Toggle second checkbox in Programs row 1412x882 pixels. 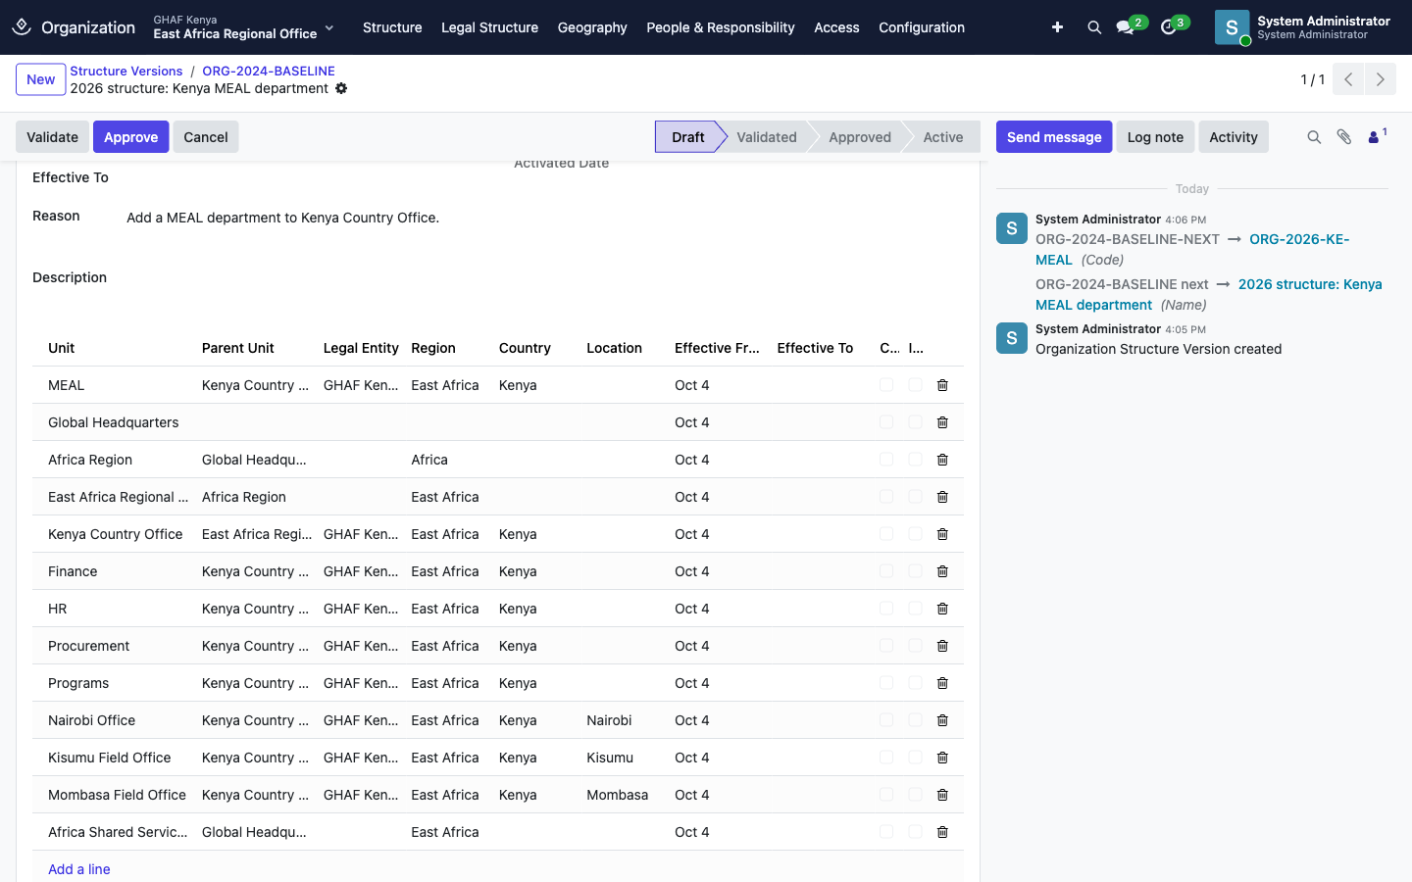915,683
